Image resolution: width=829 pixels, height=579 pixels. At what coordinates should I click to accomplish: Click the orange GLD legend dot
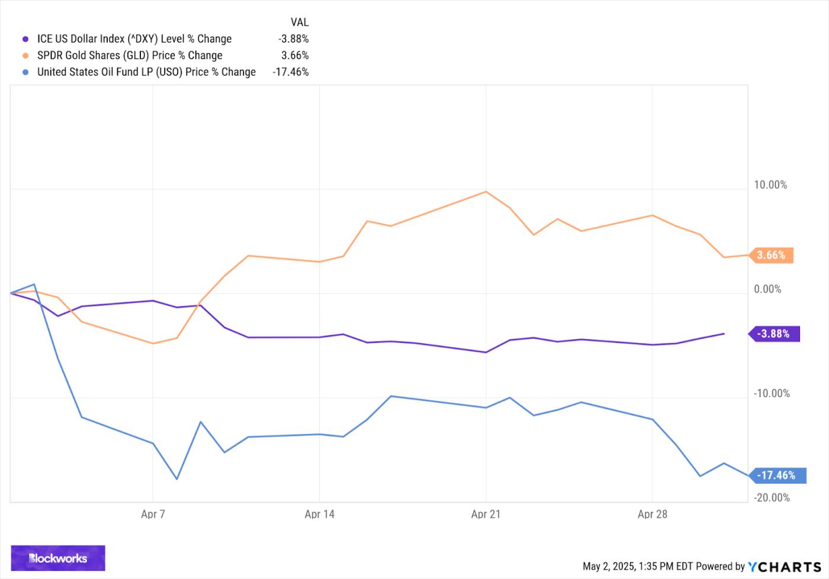coord(25,56)
